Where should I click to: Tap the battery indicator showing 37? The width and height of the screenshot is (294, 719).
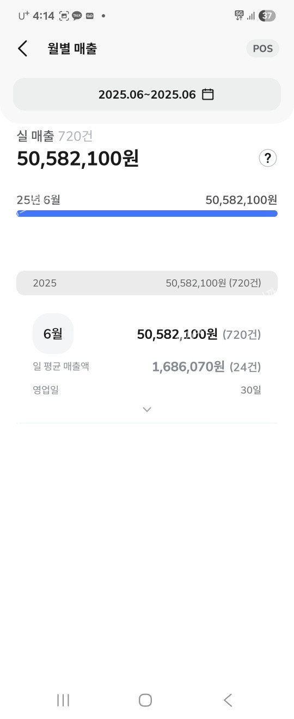[267, 16]
